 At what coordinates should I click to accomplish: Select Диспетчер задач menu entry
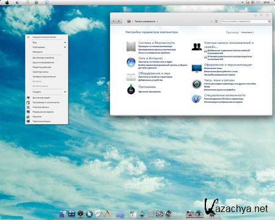click(x=46, y=98)
